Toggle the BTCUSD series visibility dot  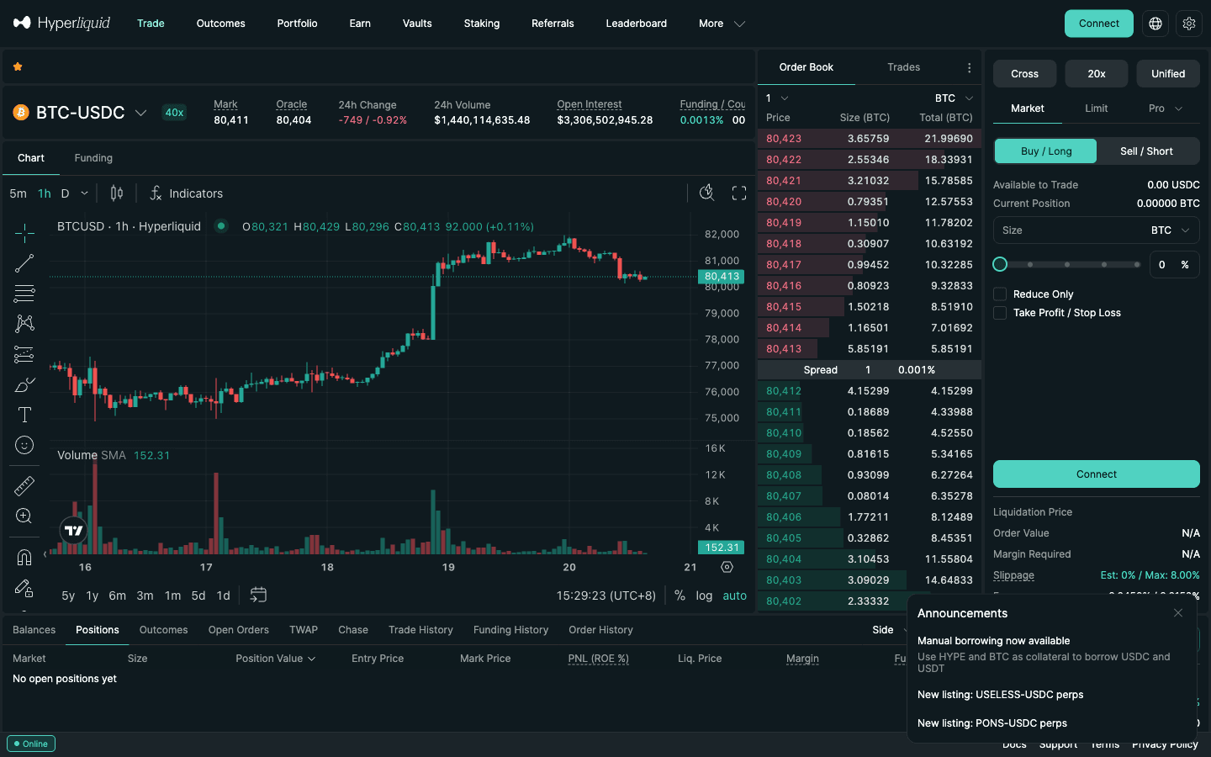click(x=221, y=225)
